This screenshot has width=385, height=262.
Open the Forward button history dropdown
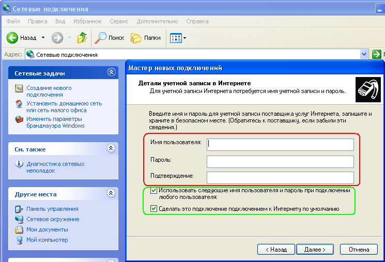[69, 38]
